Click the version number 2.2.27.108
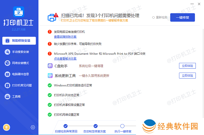This screenshot has height=135, width=204. [x=19, y=30]
